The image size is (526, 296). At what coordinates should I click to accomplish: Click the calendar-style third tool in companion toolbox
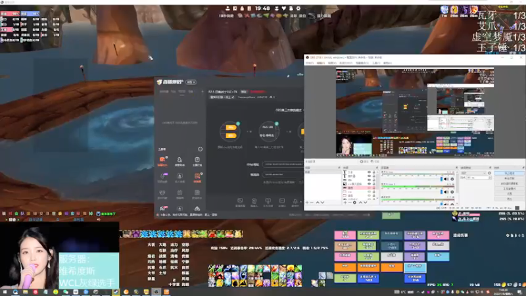point(197,160)
